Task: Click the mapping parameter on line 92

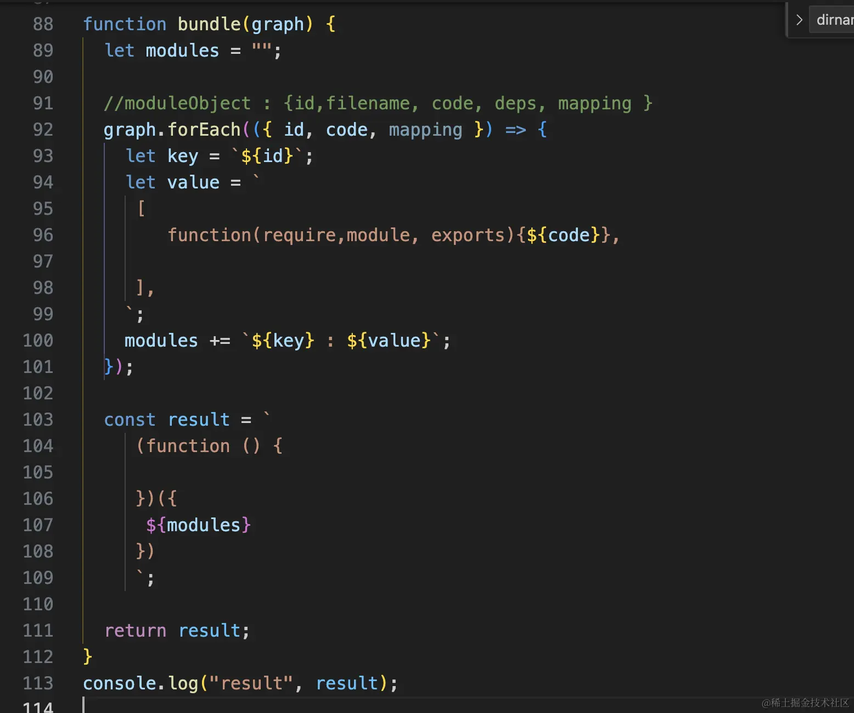Action: click(x=425, y=130)
